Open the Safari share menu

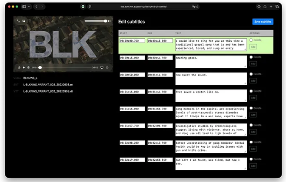coord(265,7)
